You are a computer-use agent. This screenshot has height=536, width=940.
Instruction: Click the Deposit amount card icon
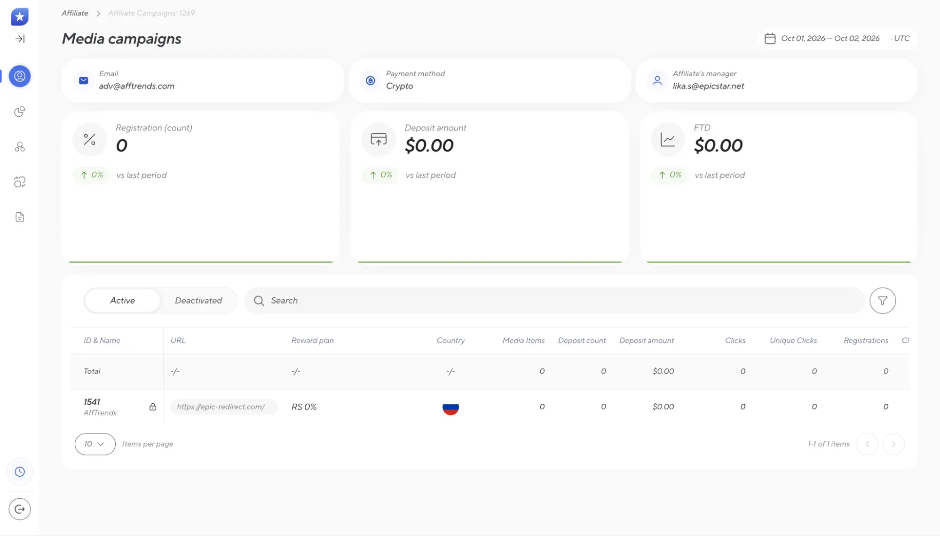click(379, 139)
